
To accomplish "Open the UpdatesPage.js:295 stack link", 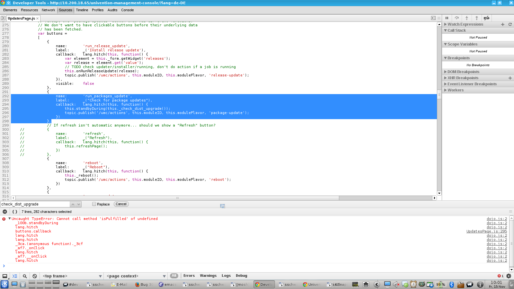I will click(486, 231).
